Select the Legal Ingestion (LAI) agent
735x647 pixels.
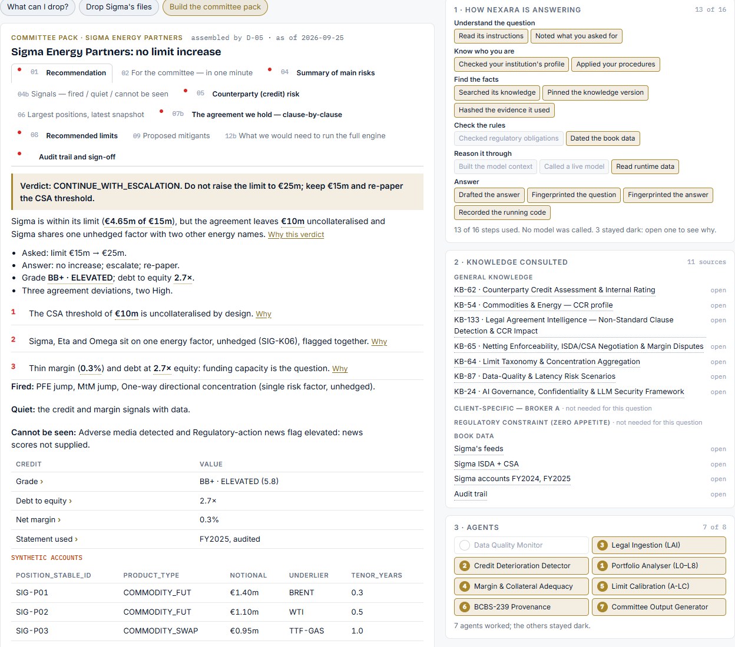659,545
